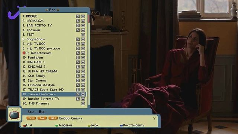
Task: Click the $ icon on Shop&Show row
Action: click(x=78, y=39)
